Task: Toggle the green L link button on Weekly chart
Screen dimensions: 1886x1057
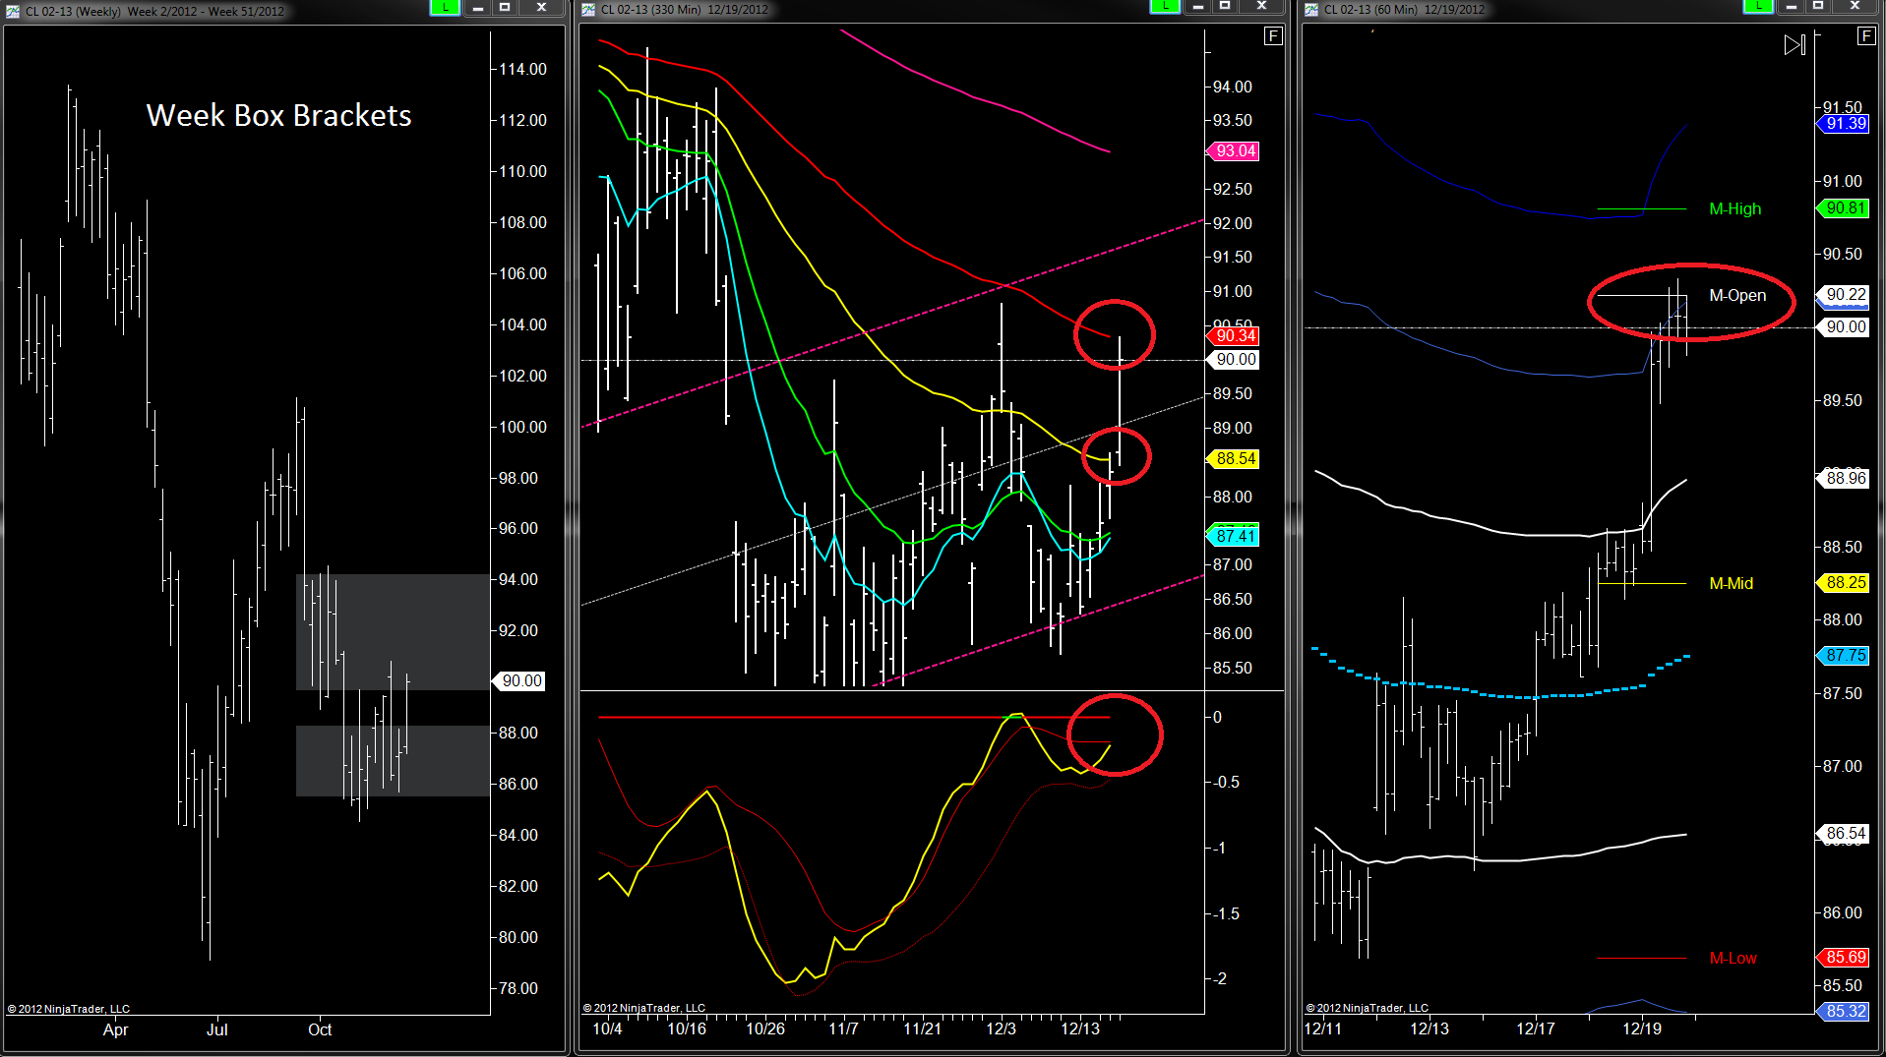Action: point(445,7)
